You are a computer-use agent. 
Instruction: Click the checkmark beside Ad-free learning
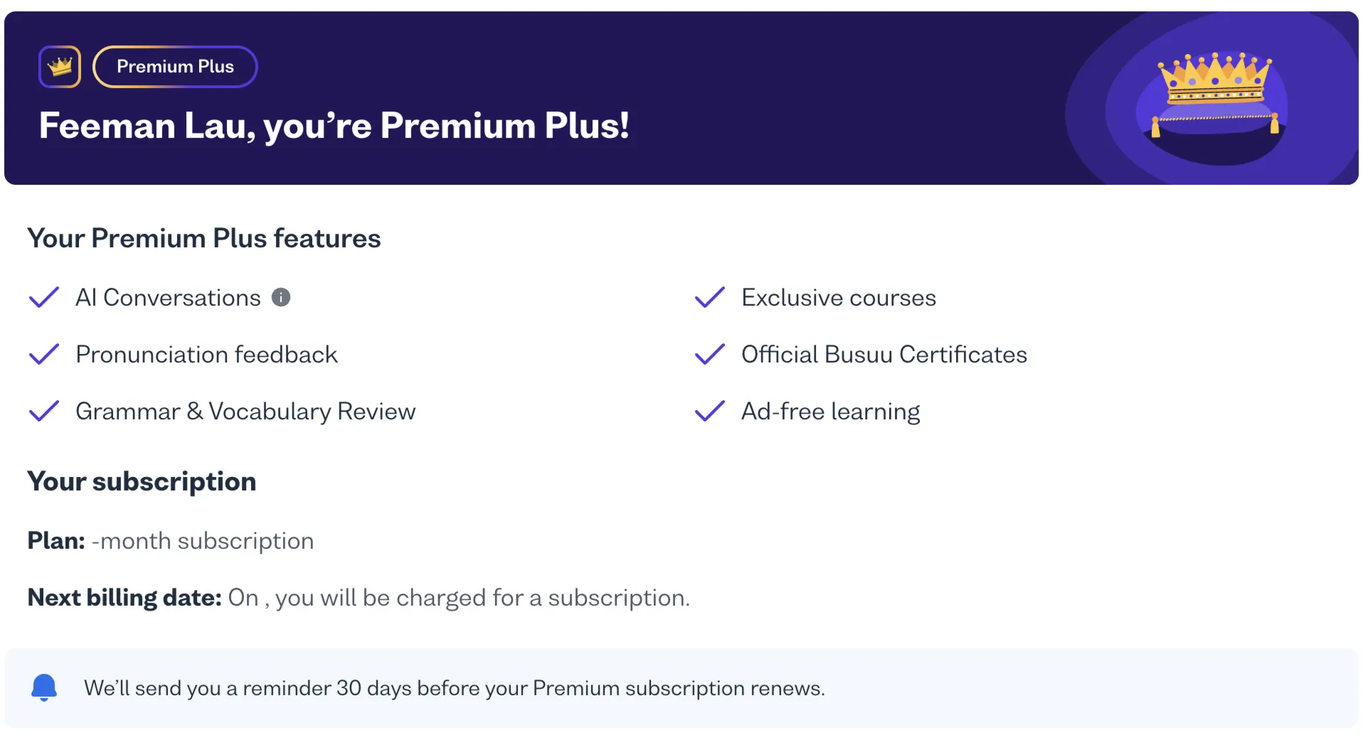click(x=710, y=411)
